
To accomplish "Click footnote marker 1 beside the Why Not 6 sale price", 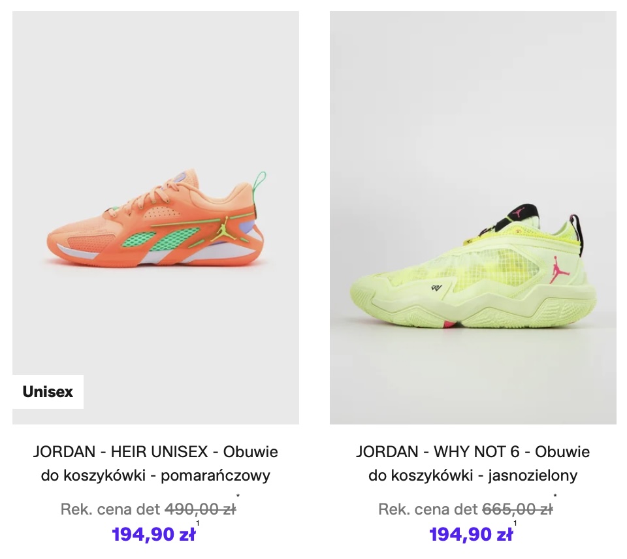I will click(x=515, y=523).
